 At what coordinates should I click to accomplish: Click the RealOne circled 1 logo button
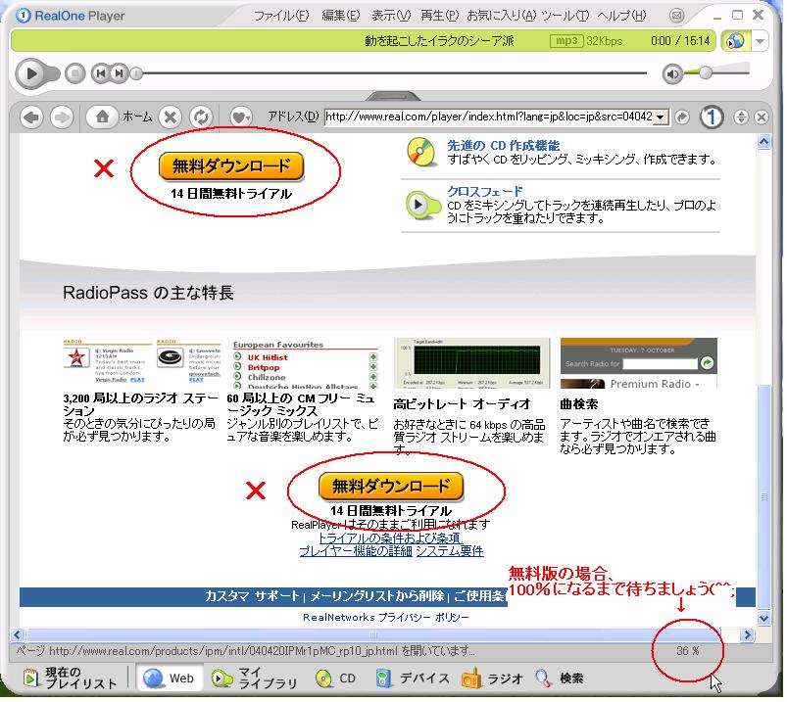pos(712,117)
